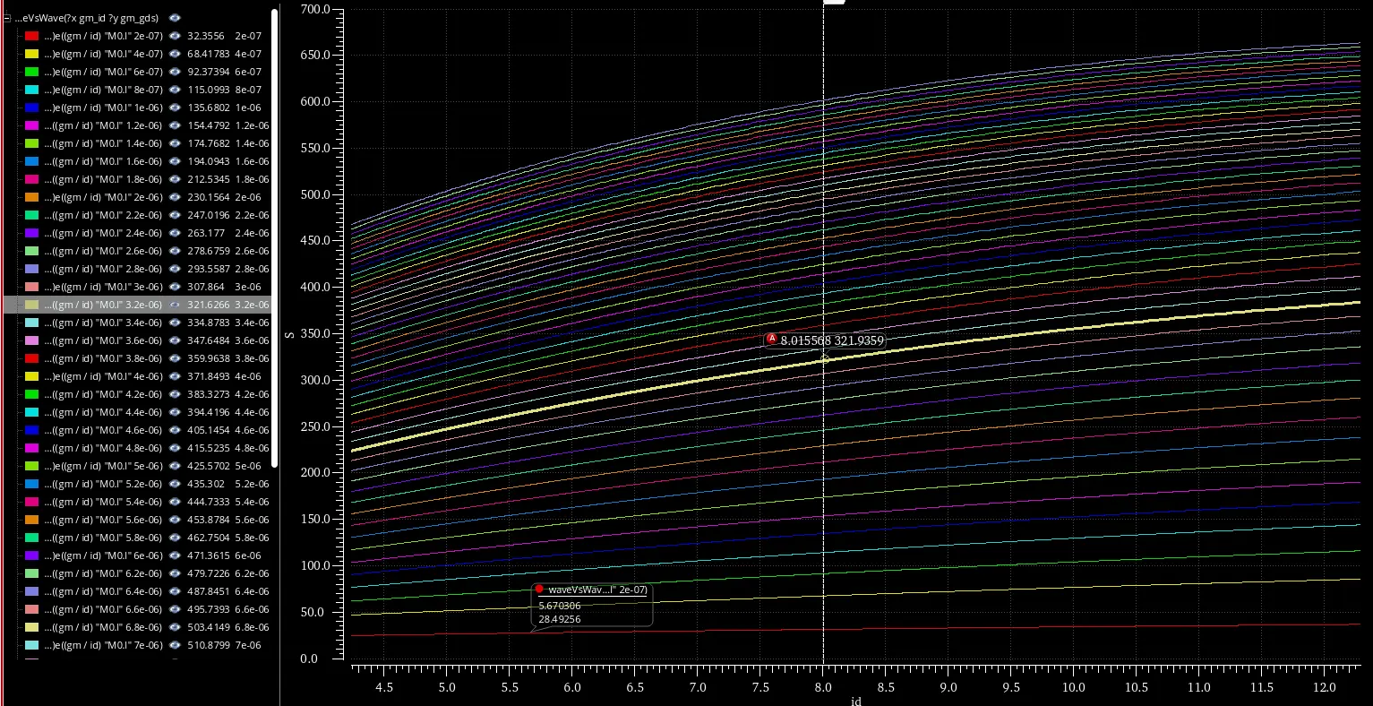Click the value 230.1564 in the legend
The image size is (1373, 706).
[209, 197]
